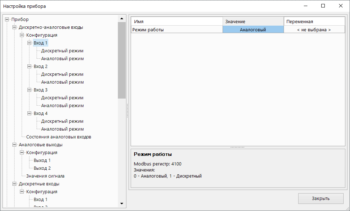Open Состояния аналоговых входов item
The height and width of the screenshot is (211, 350).
[x=59, y=137]
